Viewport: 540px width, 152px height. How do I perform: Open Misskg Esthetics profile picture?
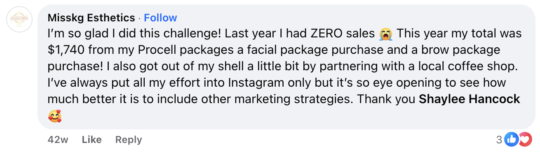(21, 20)
